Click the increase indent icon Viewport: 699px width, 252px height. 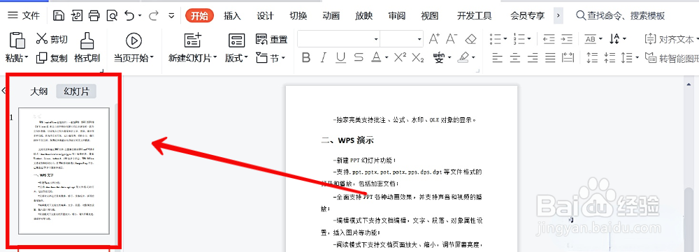coord(567,39)
